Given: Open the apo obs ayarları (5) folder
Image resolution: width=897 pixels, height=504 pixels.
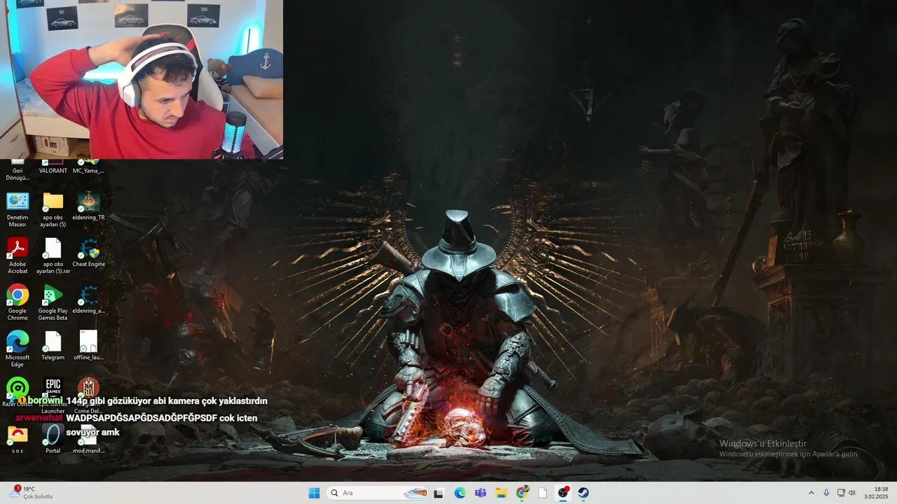Looking at the screenshot, I should [x=53, y=209].
